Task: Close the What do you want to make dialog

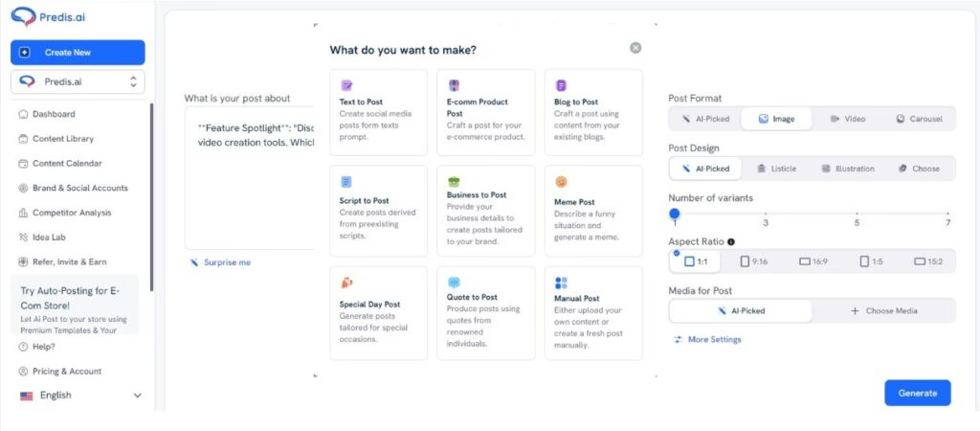Action: pos(635,48)
